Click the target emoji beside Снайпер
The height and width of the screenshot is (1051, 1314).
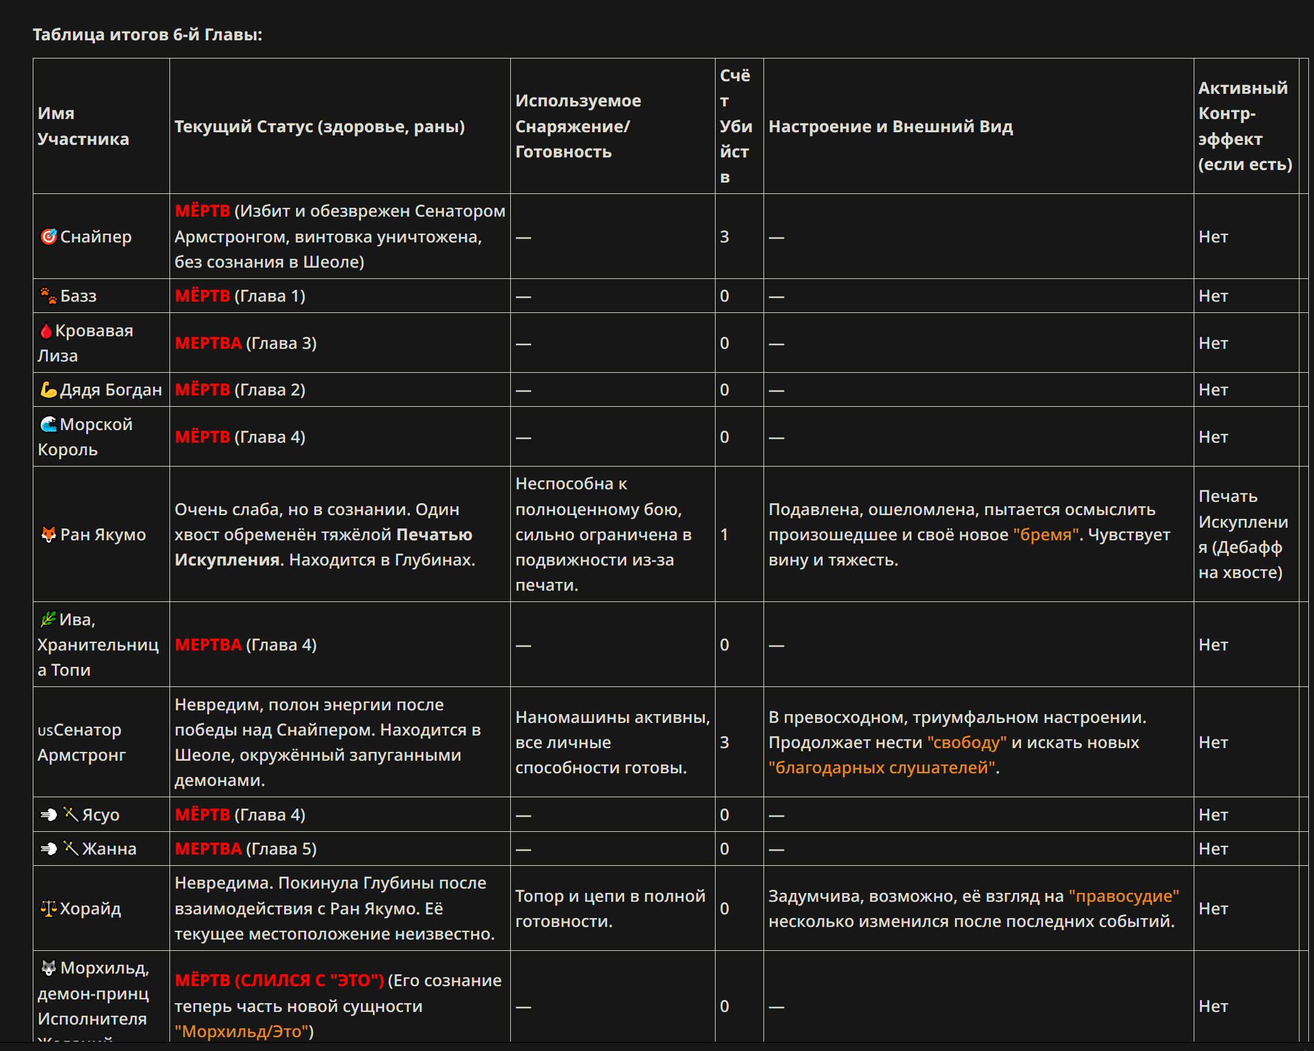(x=49, y=236)
